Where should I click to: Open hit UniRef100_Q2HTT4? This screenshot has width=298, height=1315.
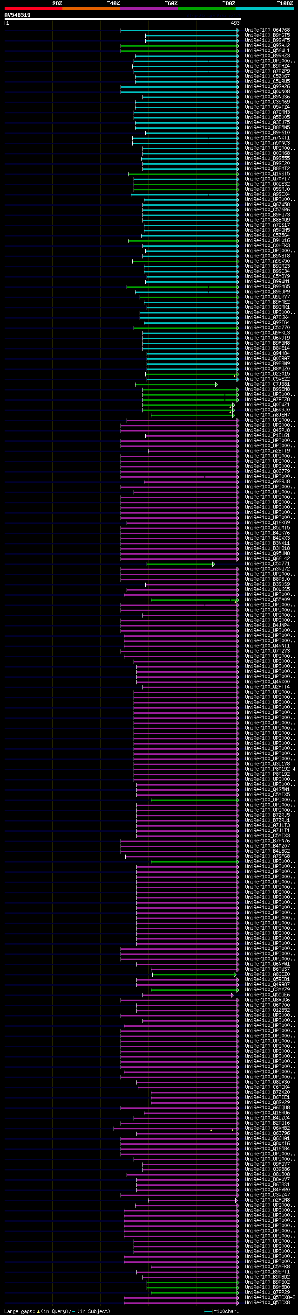(267, 687)
